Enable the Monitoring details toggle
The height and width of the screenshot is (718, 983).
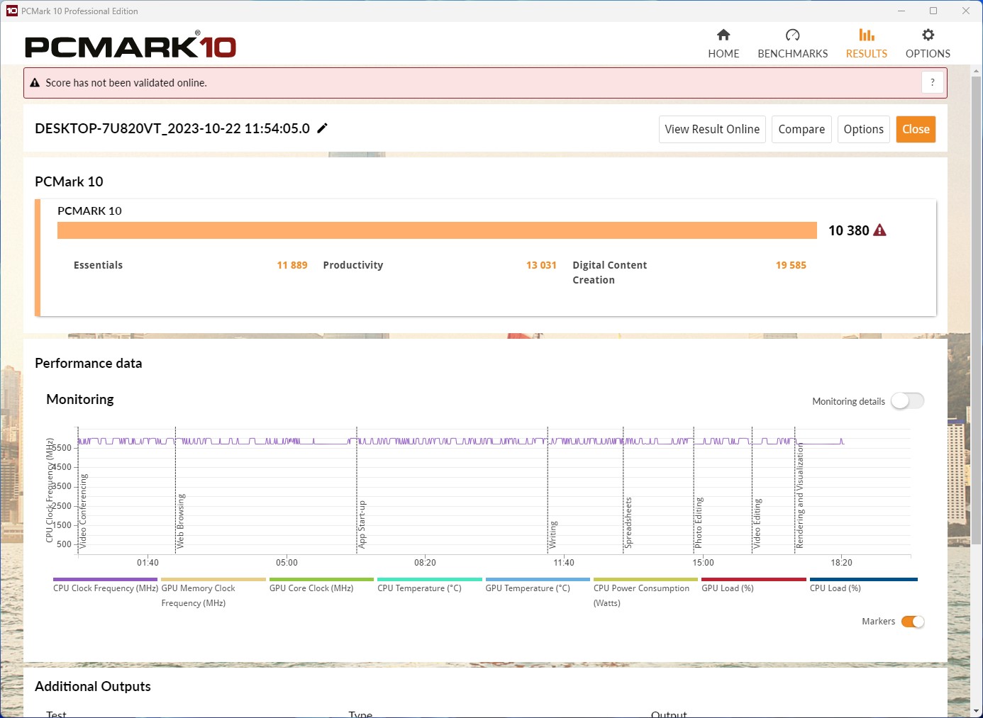tap(907, 401)
